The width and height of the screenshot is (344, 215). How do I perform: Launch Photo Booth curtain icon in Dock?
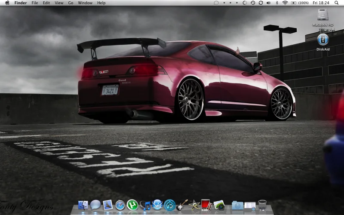tap(206, 205)
